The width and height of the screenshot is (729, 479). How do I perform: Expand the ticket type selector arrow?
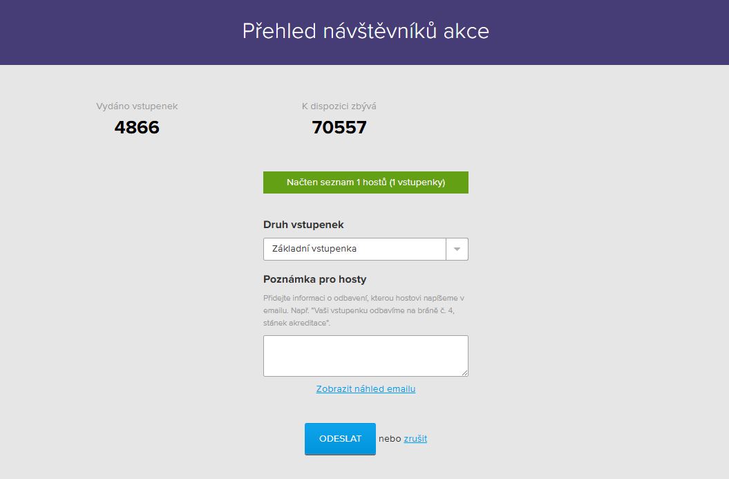[x=457, y=249]
